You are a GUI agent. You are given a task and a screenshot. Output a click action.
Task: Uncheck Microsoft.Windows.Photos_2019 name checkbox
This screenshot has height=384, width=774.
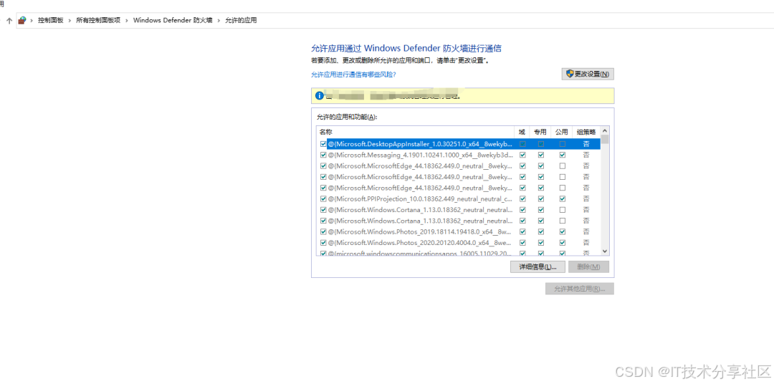tap(323, 231)
